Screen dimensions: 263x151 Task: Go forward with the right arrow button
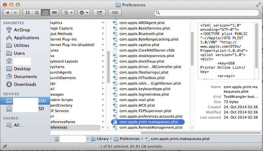pyautogui.click(x=16, y=13)
